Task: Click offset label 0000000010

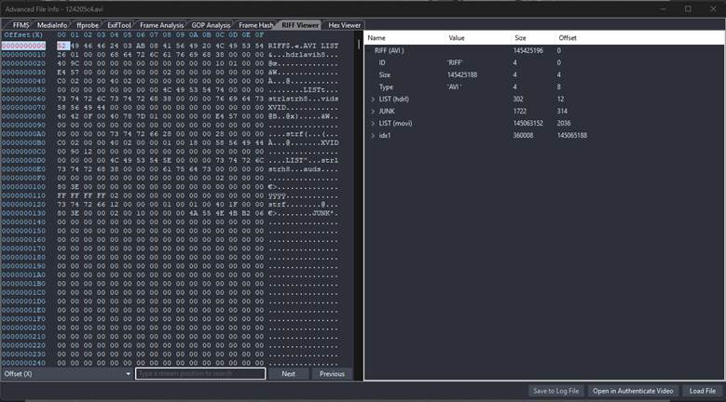Action: (23, 55)
